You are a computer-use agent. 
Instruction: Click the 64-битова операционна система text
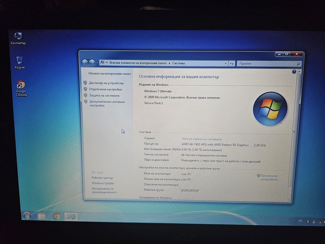[204, 155]
